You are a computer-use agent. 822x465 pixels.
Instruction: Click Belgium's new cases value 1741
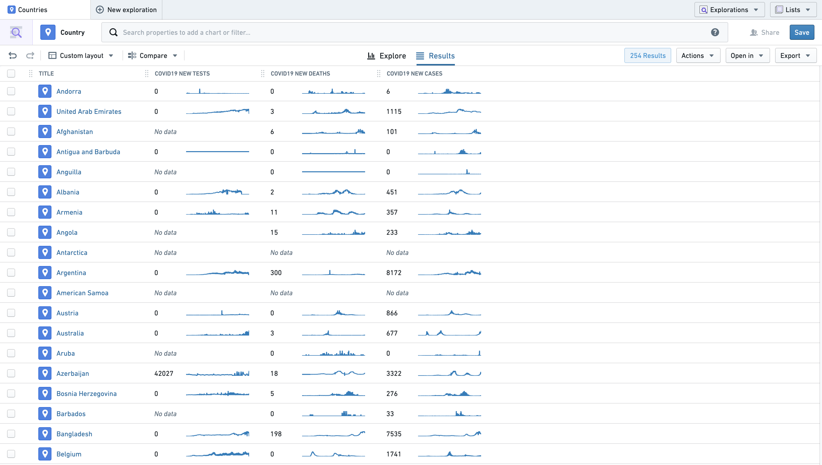click(394, 454)
